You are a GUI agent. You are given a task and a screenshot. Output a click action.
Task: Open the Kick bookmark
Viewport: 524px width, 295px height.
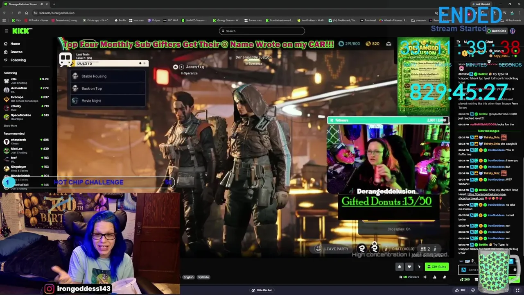17,20
